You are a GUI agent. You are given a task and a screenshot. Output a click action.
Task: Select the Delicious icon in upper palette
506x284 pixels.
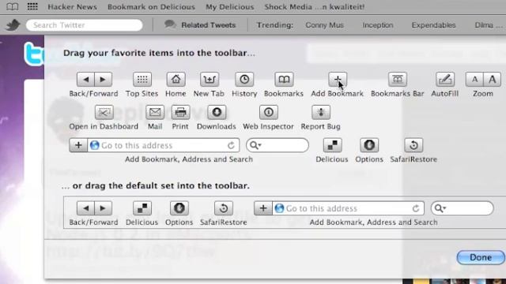(332, 145)
